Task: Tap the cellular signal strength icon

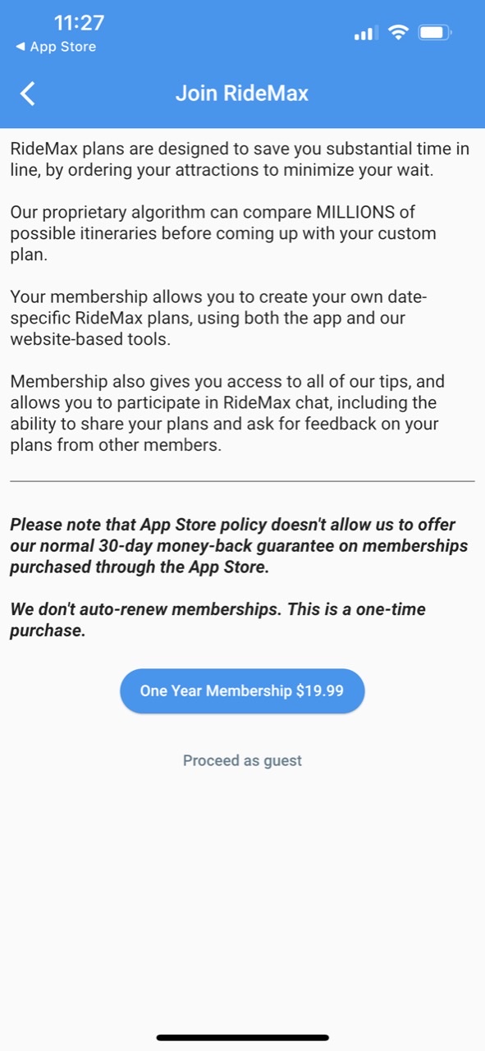Action: (365, 34)
